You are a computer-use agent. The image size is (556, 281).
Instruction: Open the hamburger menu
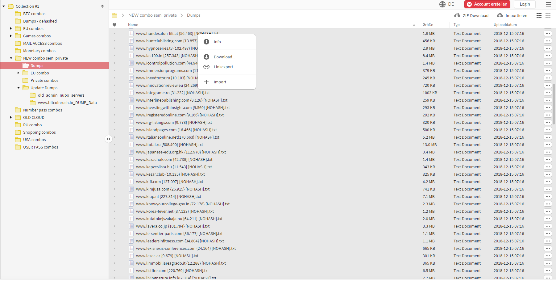pyautogui.click(x=549, y=4)
